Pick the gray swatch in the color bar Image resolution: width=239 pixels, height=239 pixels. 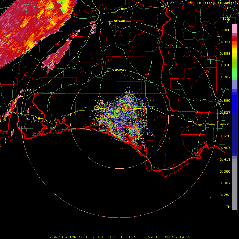[x=234, y=185]
